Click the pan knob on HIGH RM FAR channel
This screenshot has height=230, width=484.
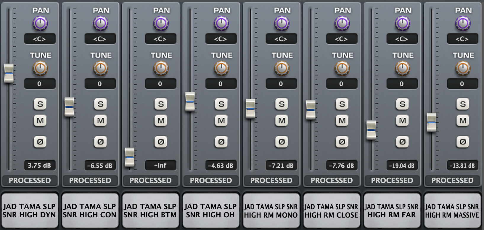point(402,23)
